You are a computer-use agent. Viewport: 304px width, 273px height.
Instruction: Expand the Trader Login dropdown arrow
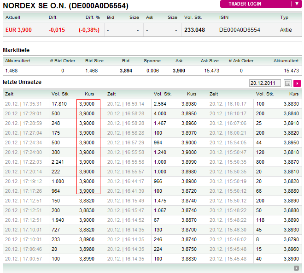(x=297, y=4)
